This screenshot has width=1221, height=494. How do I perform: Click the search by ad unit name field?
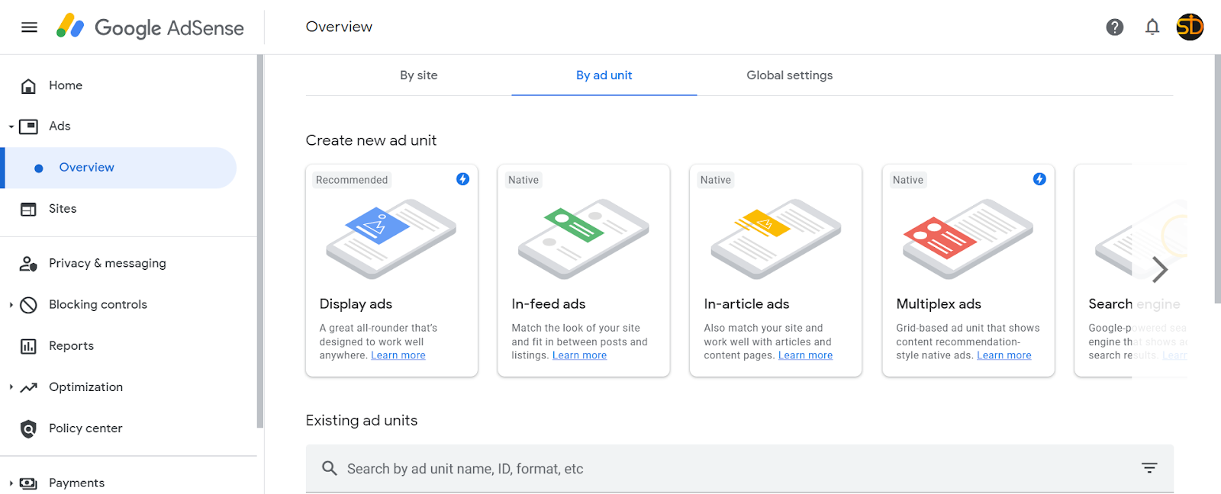[x=739, y=468]
